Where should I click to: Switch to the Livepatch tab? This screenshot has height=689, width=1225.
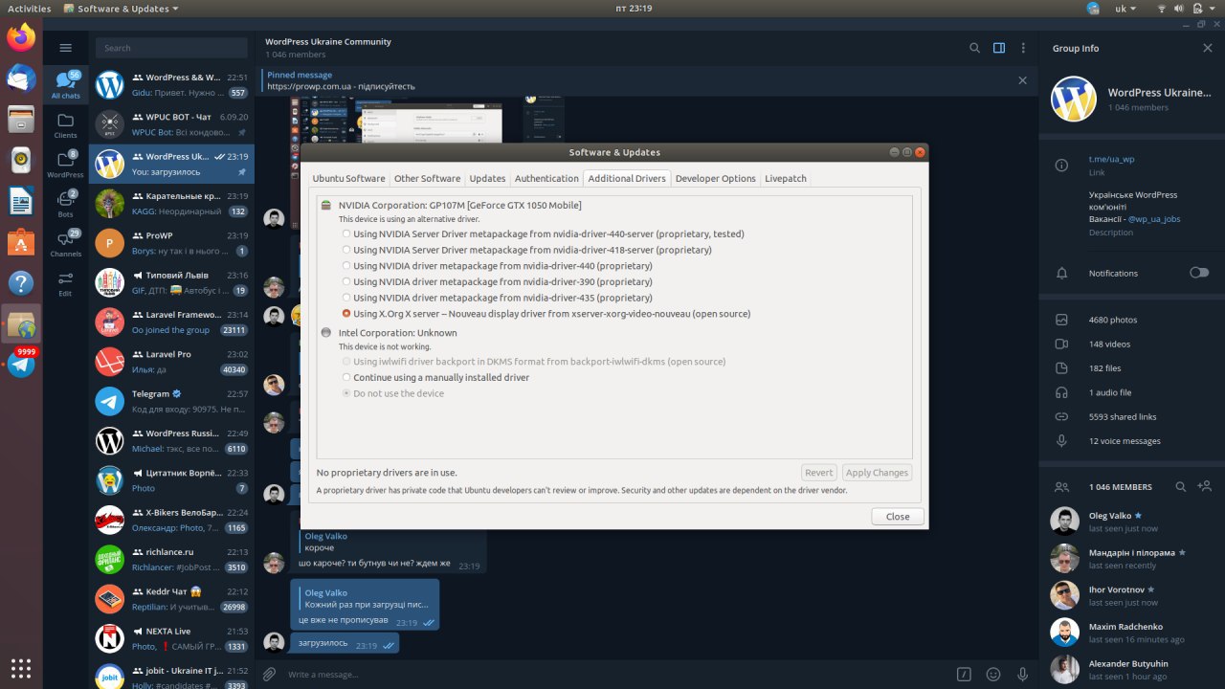[x=786, y=178]
